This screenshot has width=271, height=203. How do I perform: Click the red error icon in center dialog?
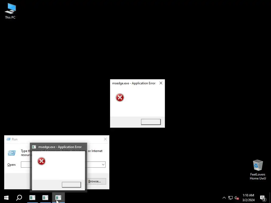coord(120,98)
